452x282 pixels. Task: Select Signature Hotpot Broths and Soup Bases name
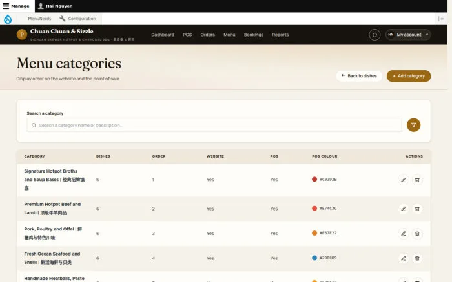pos(54,180)
